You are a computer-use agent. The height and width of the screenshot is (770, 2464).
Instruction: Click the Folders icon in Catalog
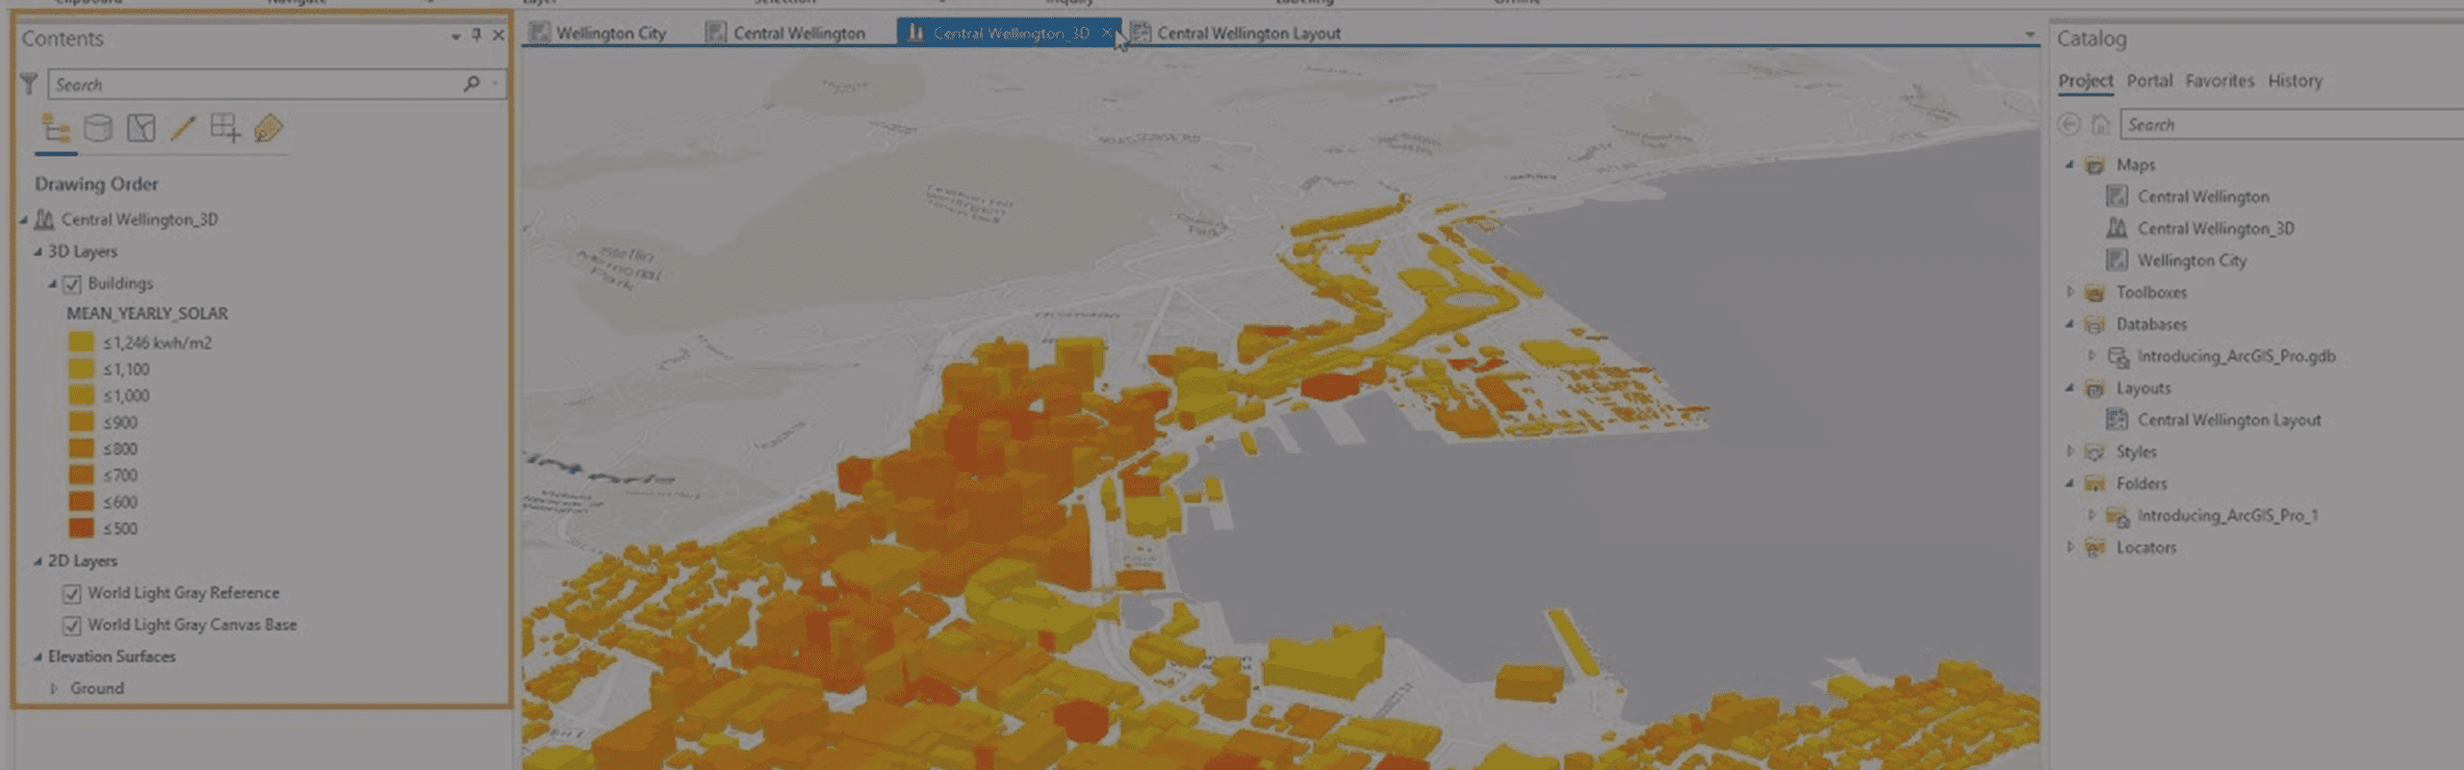tap(2094, 483)
